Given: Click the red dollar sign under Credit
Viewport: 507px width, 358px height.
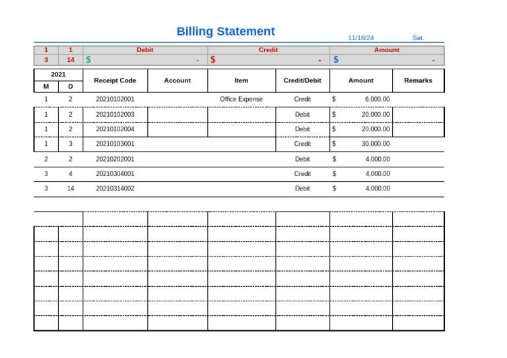Looking at the screenshot, I should tap(213, 59).
